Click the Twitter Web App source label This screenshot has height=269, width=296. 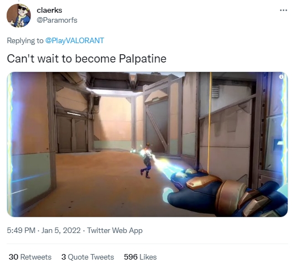point(115,230)
